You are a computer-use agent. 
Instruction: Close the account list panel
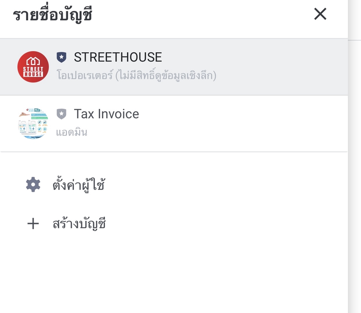click(320, 14)
